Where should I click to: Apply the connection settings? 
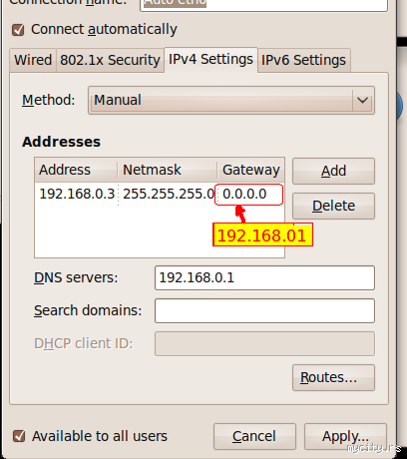coord(345,436)
